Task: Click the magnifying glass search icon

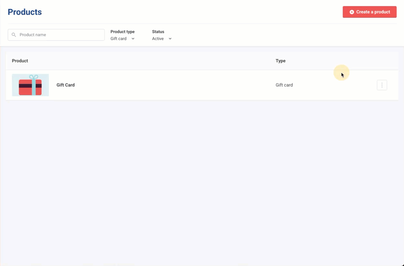Action: 14,35
